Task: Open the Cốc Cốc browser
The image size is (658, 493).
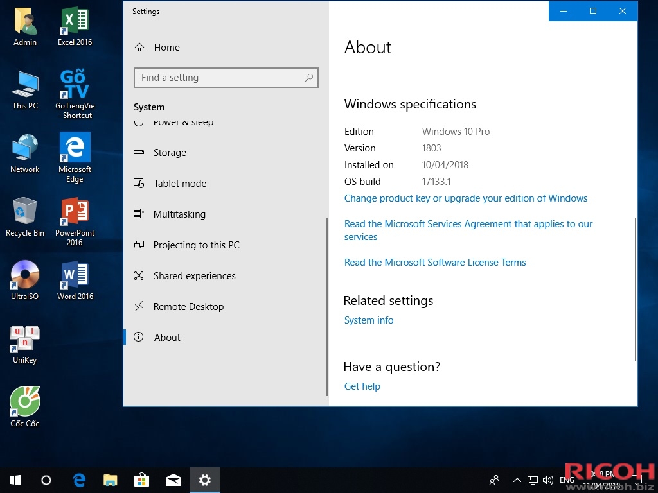Action: coord(24,401)
